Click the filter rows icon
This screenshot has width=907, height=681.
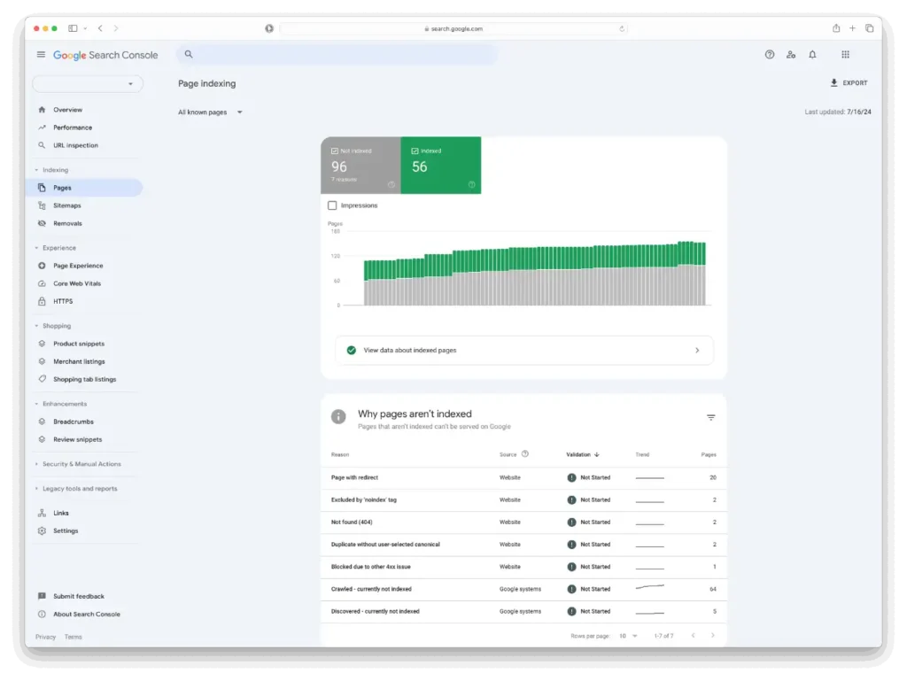click(711, 417)
